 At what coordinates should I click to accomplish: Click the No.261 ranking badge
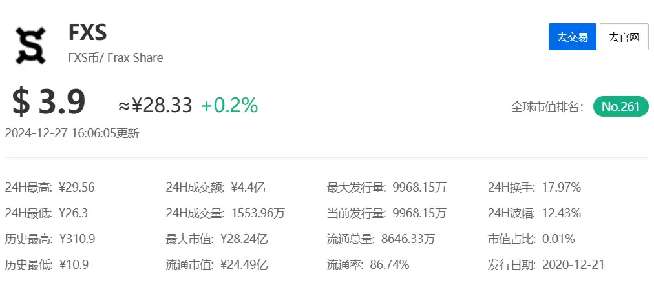pyautogui.click(x=620, y=107)
